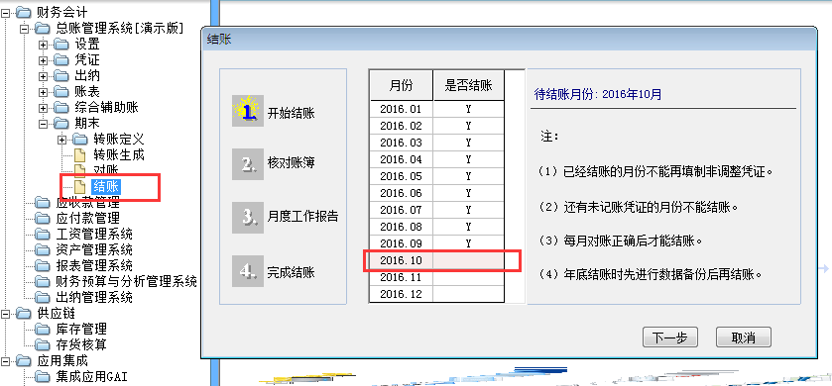Collapse the 应用集成 tree node
The width and height of the screenshot is (832, 386).
pyautogui.click(x=6, y=361)
